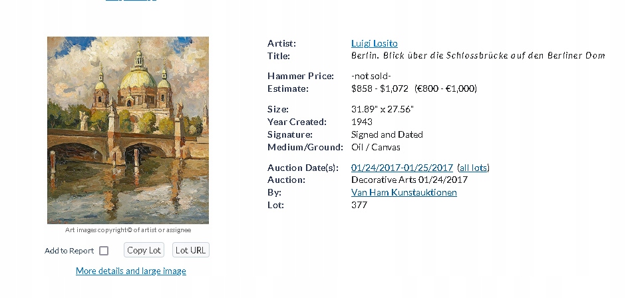Click the Decorative Arts 01/24/2017 auction text

pos(409,180)
